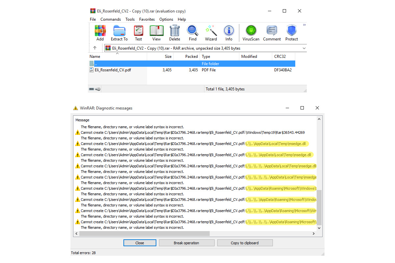Click the WinRAR icon in archive title bar
Viewport: 395px width, 263px height.
[92, 11]
